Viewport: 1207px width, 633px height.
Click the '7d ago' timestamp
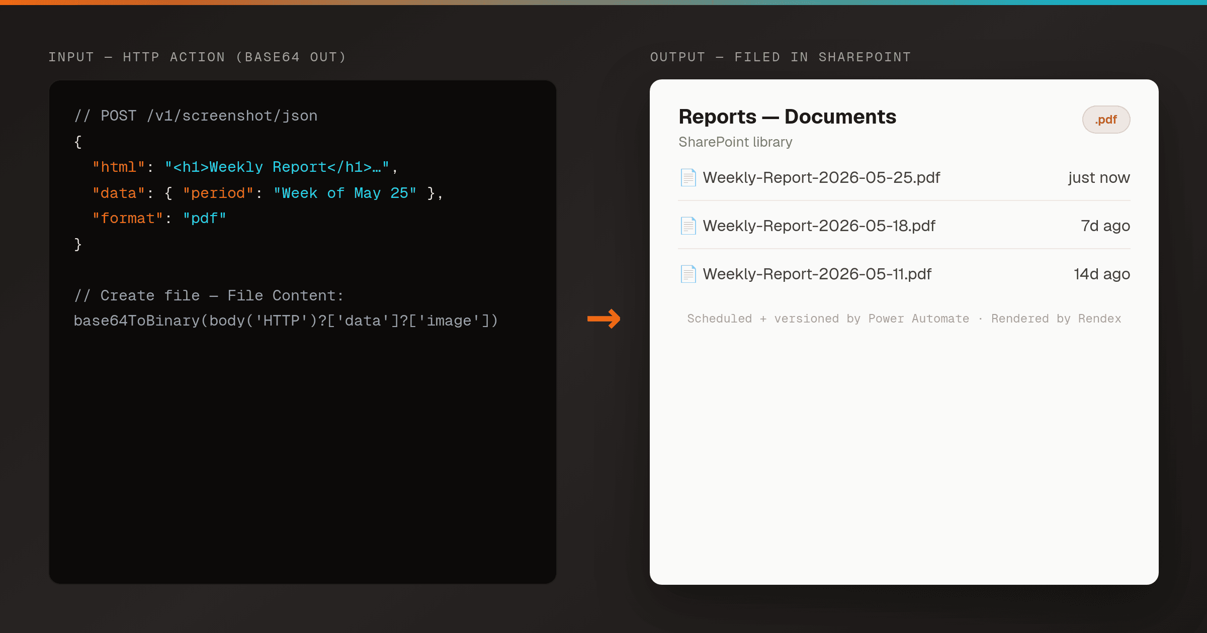point(1105,226)
